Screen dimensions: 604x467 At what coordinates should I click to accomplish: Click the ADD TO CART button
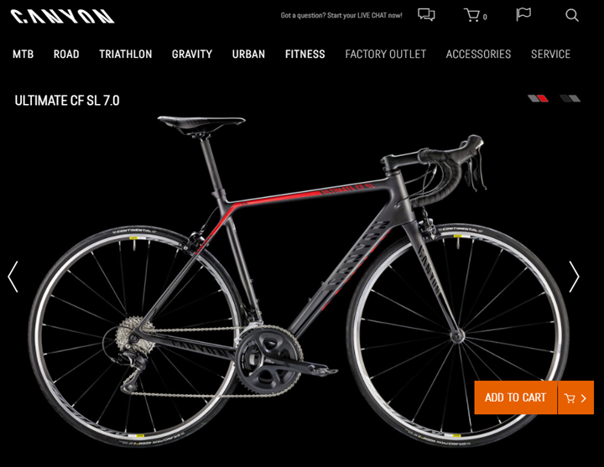(x=516, y=397)
